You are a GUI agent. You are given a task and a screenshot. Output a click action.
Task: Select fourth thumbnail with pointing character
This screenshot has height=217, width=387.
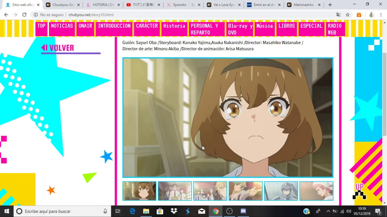tap(246, 191)
